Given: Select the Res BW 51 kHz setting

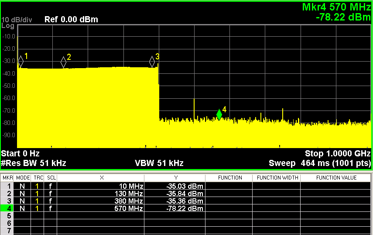Looking at the screenshot, I should tap(34, 163).
